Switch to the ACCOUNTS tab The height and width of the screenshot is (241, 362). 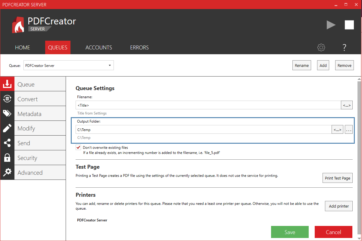tap(99, 47)
